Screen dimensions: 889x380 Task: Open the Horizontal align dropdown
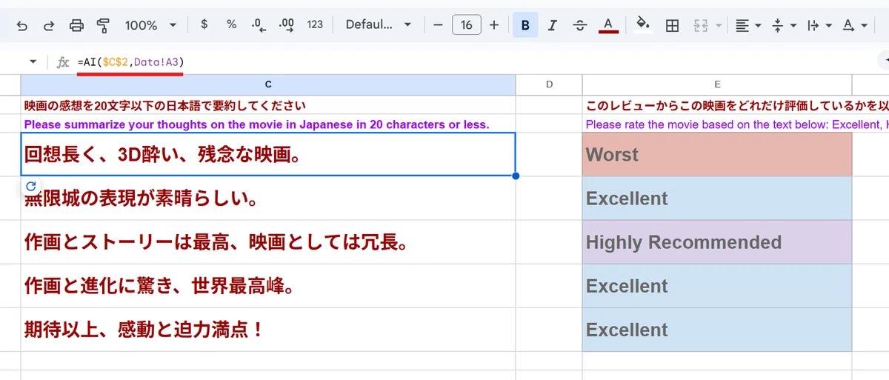748,26
